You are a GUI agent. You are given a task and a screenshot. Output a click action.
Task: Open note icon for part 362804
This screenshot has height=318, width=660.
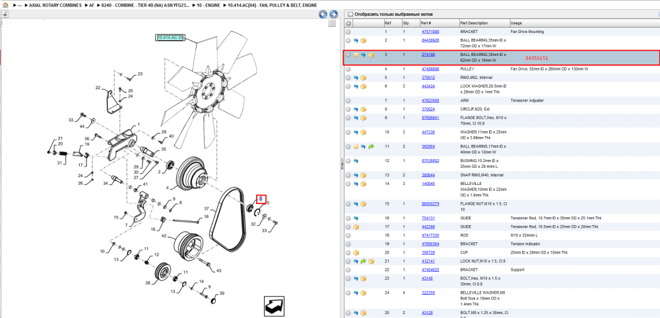pyautogui.click(x=356, y=147)
